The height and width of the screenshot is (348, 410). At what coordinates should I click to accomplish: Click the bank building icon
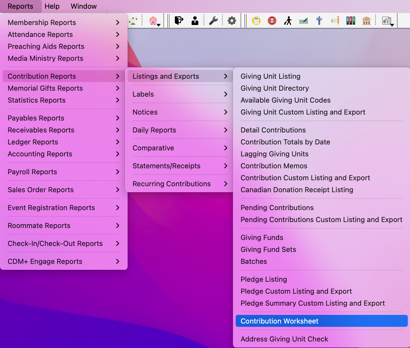point(366,21)
